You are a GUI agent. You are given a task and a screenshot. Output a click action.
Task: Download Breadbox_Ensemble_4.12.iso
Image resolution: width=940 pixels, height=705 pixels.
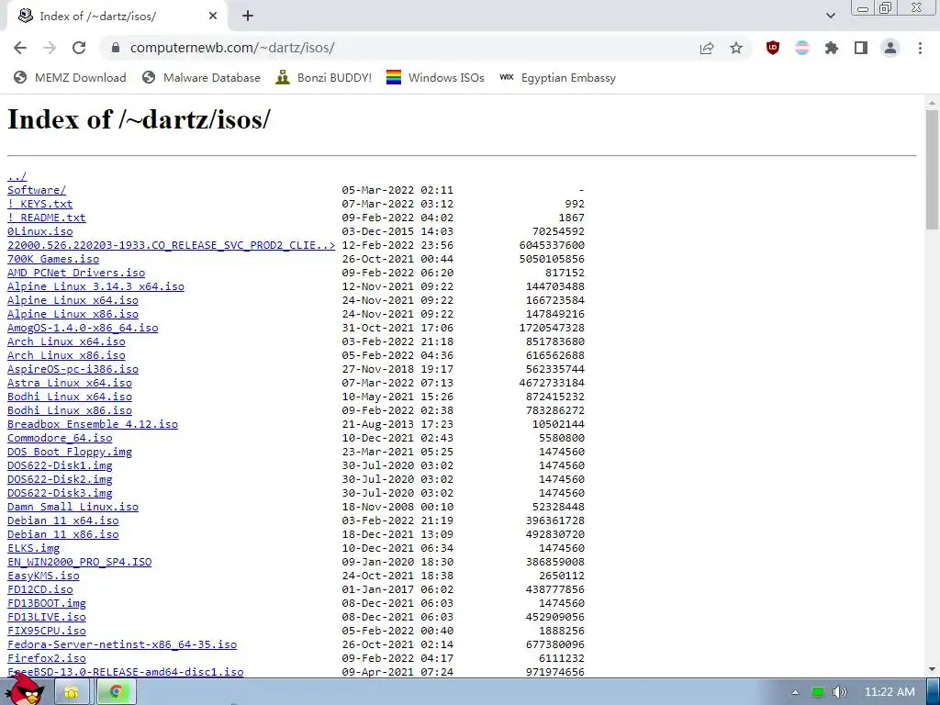(93, 424)
